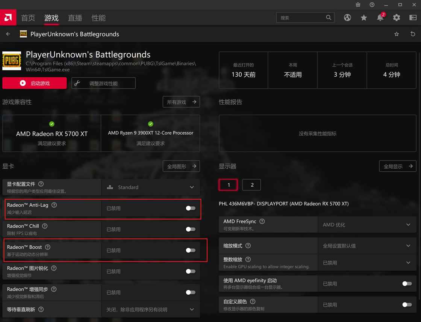
Task: Switch to the 首页 tab
Action: pyautogui.click(x=28, y=18)
